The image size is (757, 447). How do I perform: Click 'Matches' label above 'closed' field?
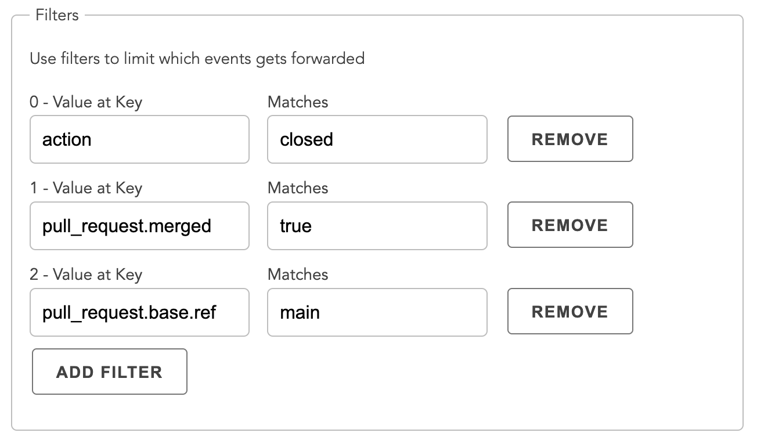tap(298, 102)
